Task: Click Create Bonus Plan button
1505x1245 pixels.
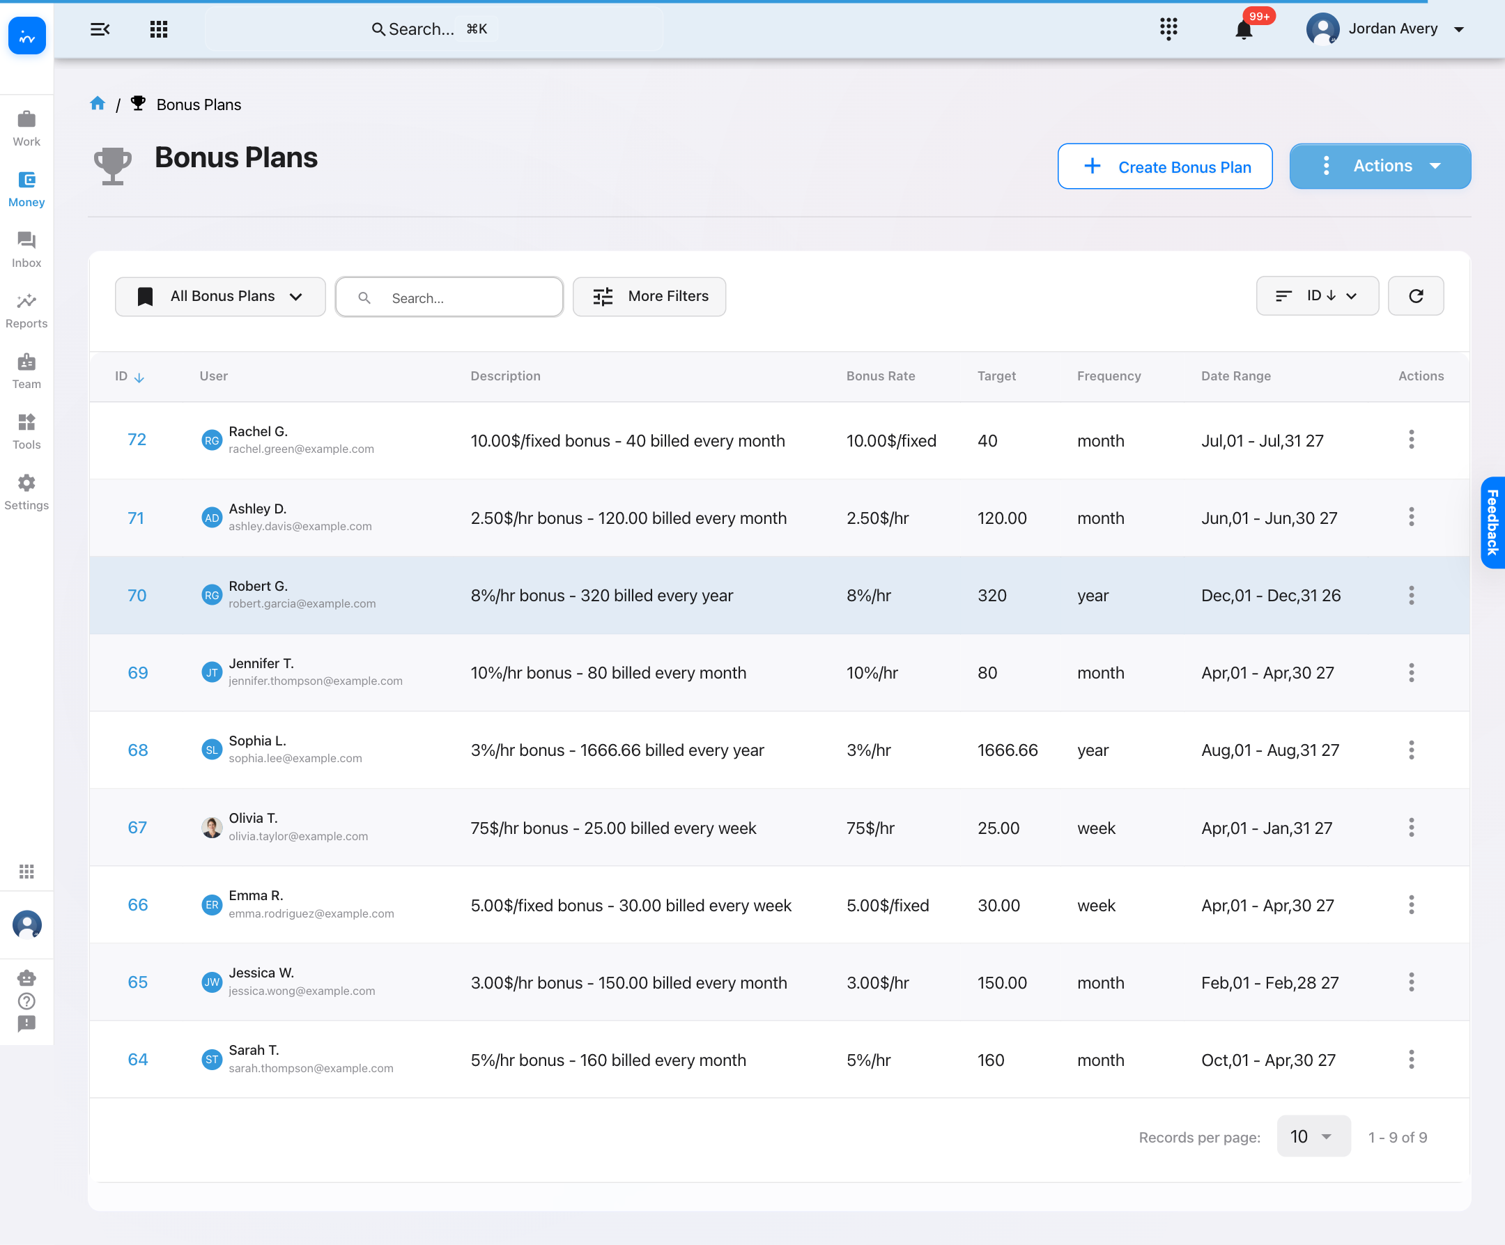Action: (x=1164, y=167)
